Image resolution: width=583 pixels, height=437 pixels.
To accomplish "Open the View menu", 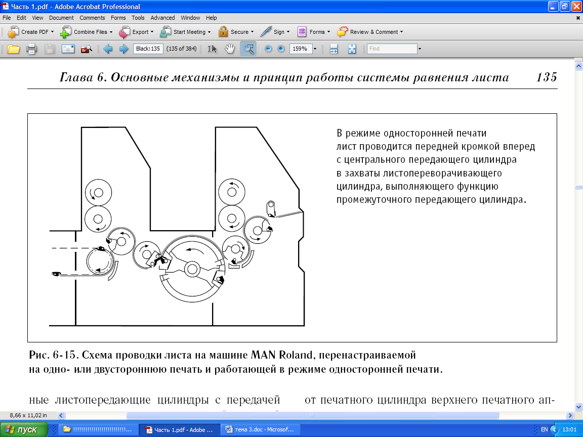I will pos(37,18).
